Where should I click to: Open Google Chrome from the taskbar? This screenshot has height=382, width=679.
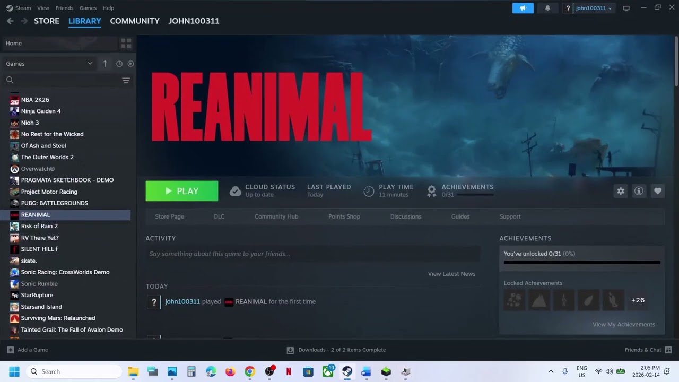pos(249,371)
